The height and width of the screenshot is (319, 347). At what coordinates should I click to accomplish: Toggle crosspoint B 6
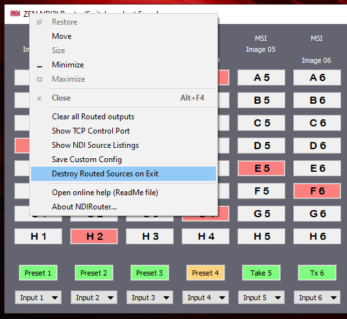[x=317, y=100]
